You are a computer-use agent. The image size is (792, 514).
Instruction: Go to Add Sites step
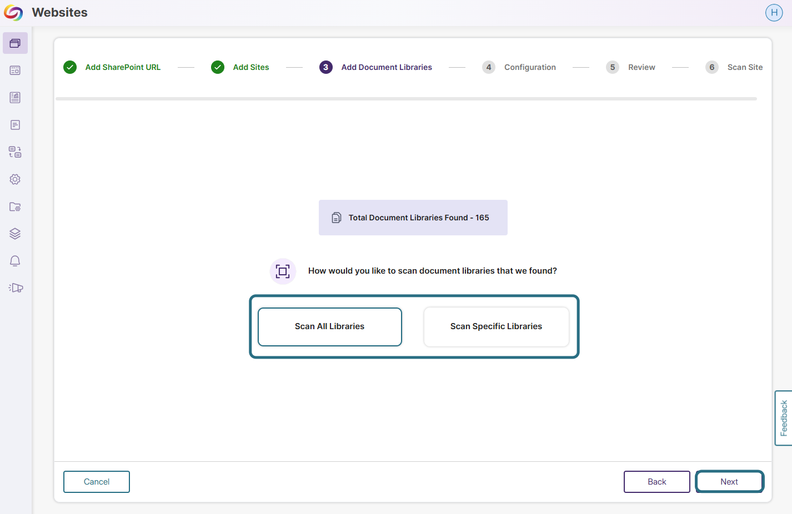point(251,67)
